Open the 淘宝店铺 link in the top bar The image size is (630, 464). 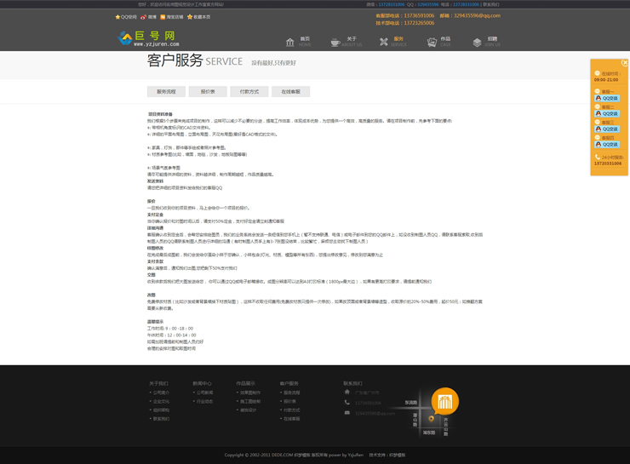175,17
